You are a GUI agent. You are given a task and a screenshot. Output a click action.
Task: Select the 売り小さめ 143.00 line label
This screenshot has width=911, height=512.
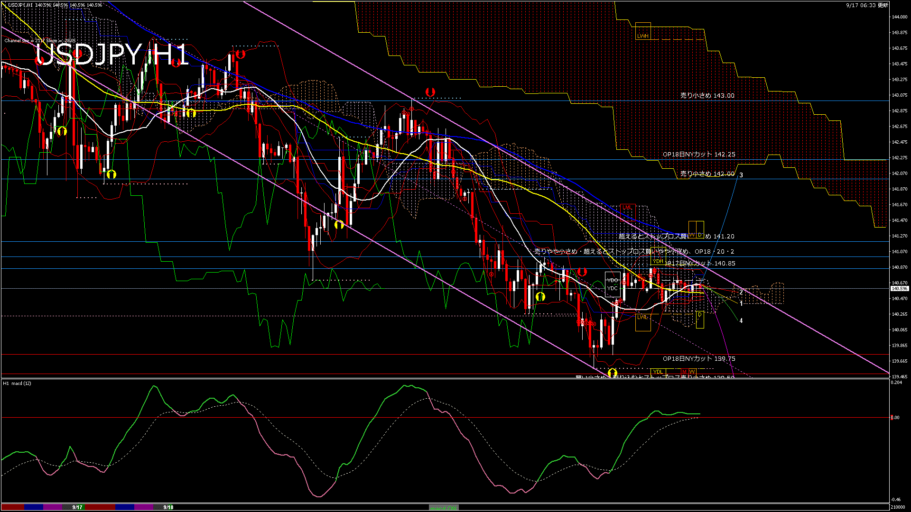click(707, 95)
